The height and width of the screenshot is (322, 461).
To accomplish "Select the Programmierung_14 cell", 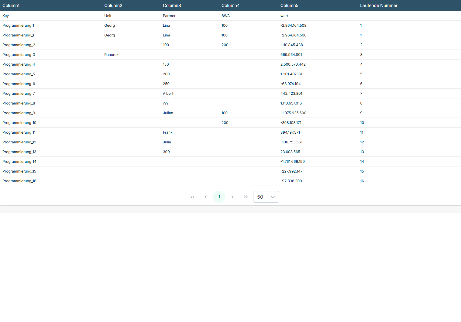I will click(x=19, y=162).
